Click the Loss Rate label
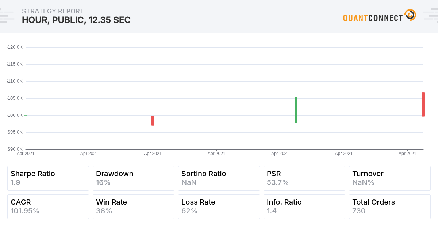This screenshot has width=438, height=230. coord(198,202)
